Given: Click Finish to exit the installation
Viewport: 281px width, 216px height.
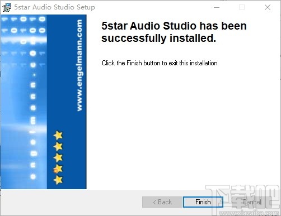Looking at the screenshot, I should click(x=203, y=202).
